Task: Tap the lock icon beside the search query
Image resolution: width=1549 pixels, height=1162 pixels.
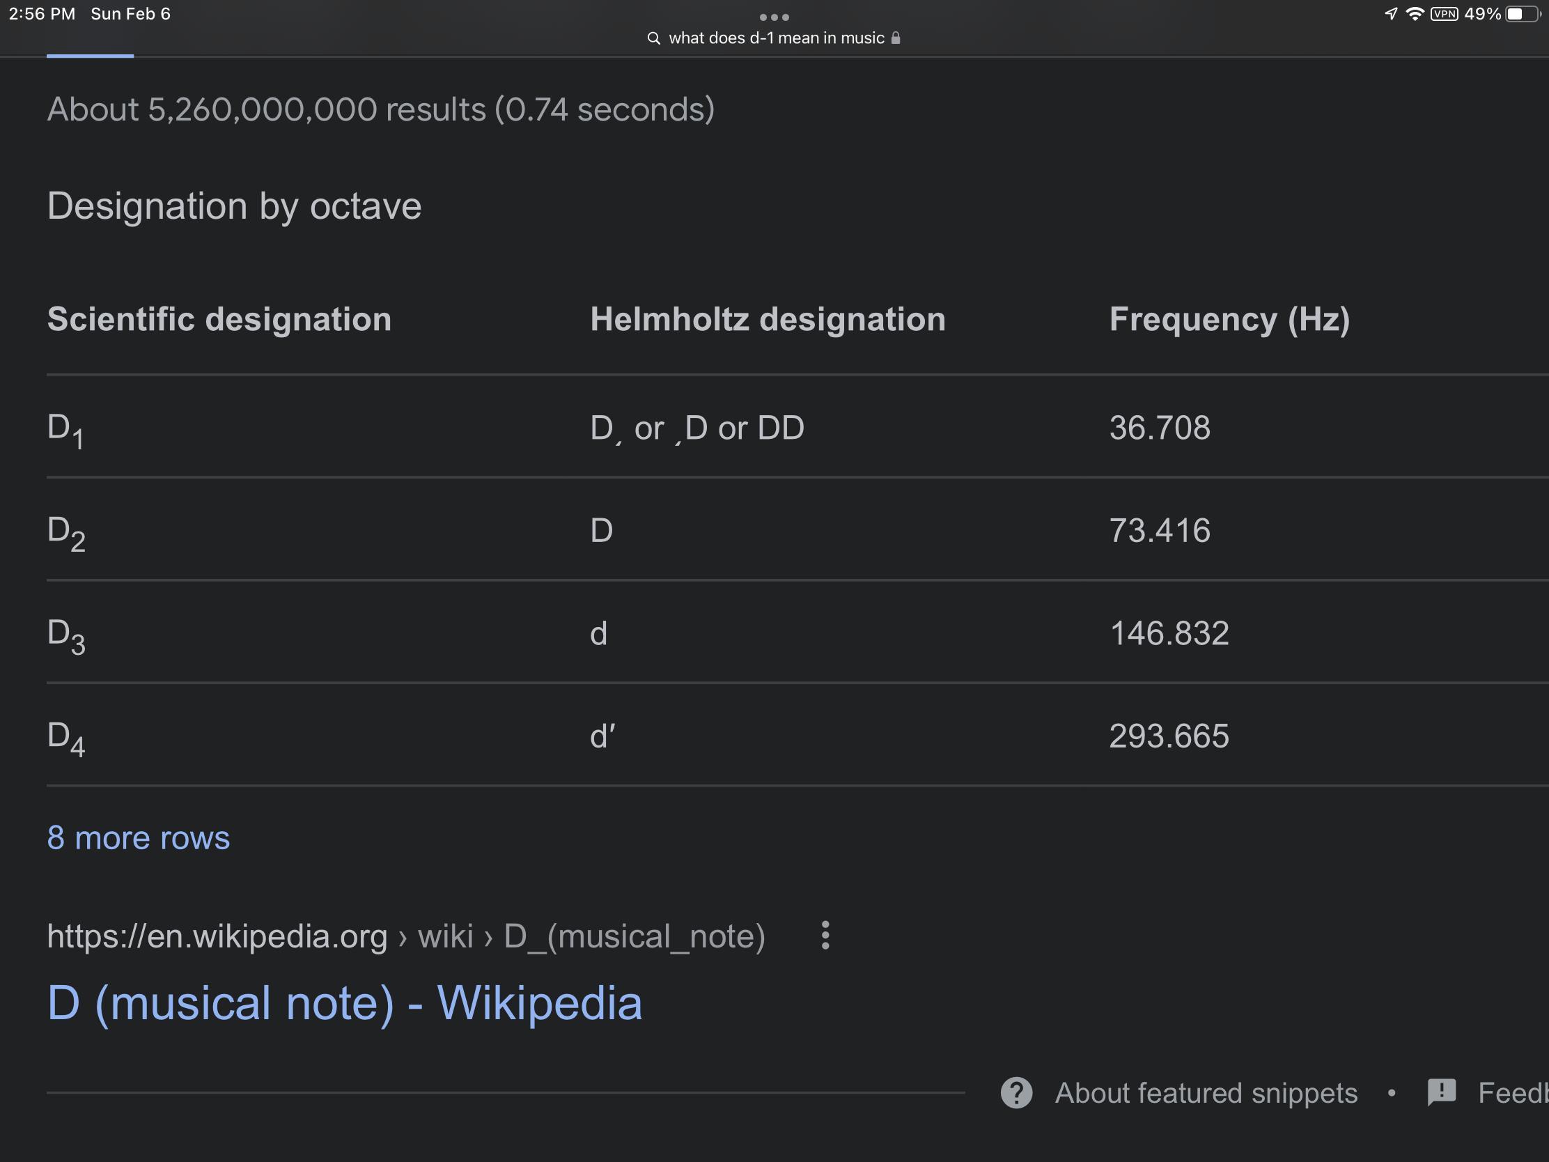Action: coord(896,38)
